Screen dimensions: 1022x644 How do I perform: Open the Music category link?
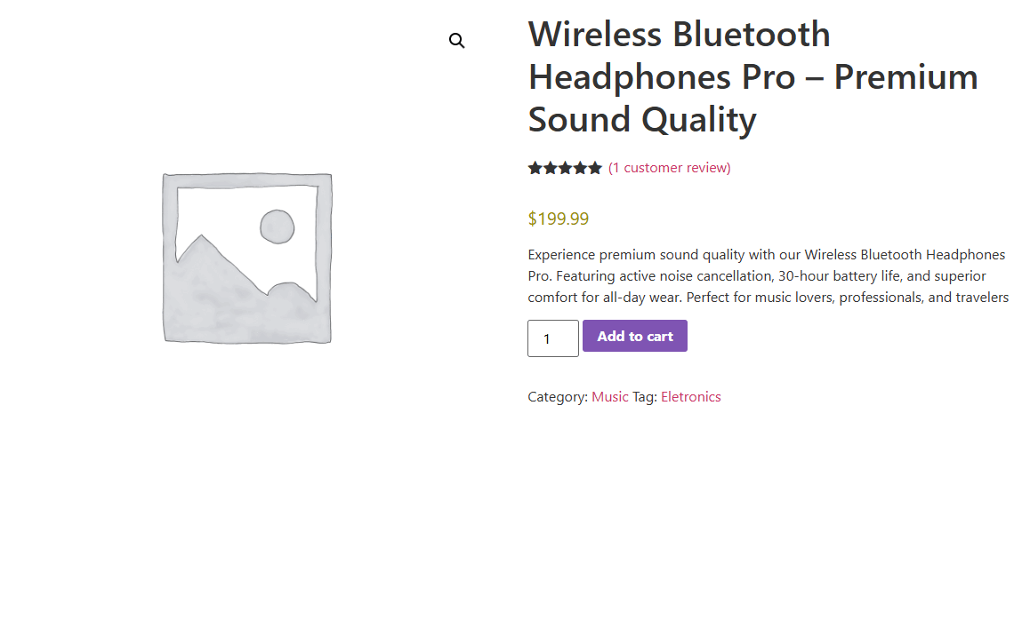click(609, 396)
